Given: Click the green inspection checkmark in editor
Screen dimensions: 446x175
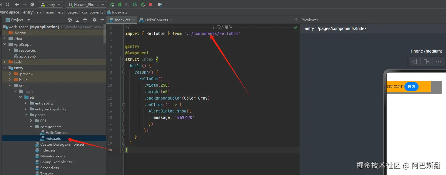Looking at the screenshot, I should [x=296, y=27].
